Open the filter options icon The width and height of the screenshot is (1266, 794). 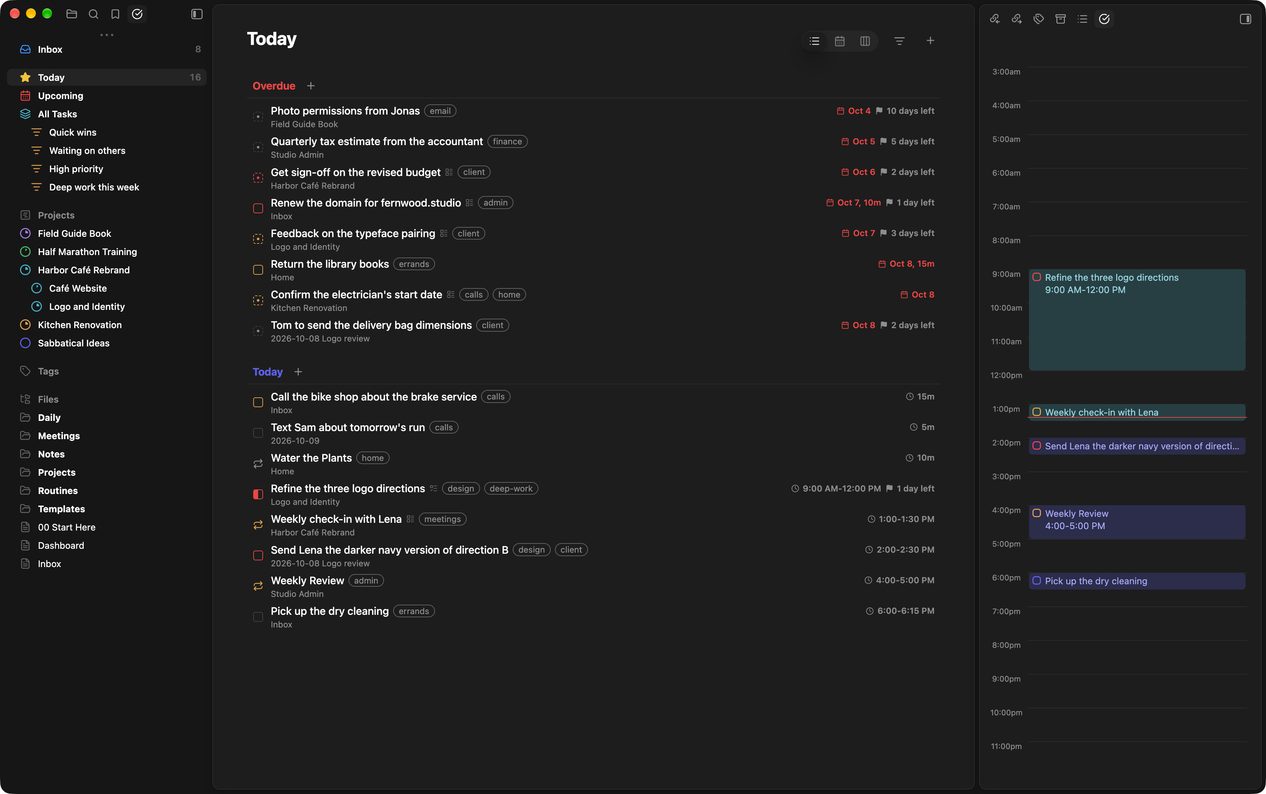(899, 41)
